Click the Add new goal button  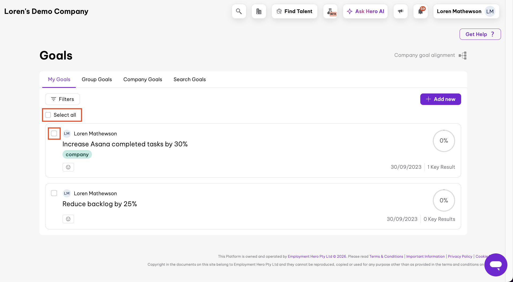coord(440,99)
